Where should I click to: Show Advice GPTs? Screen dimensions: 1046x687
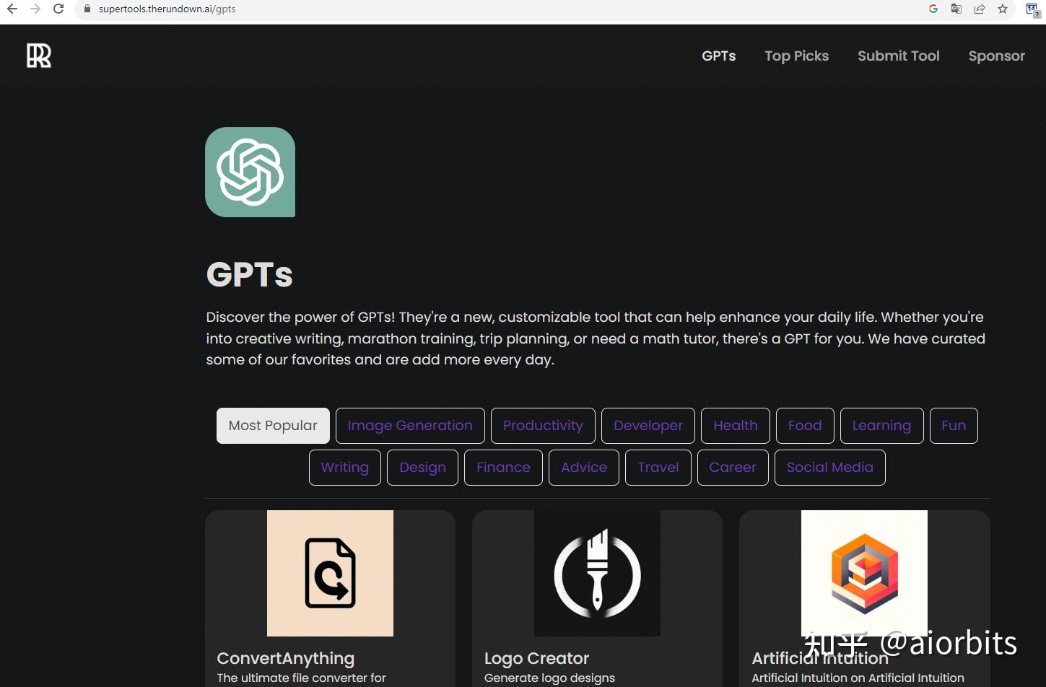click(x=584, y=468)
